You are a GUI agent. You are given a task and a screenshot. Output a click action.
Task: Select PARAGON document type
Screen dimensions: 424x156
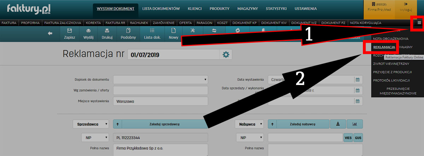(x=205, y=23)
